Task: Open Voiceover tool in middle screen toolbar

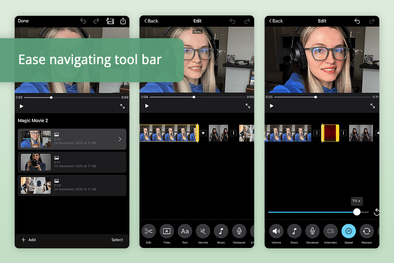Action: click(239, 231)
